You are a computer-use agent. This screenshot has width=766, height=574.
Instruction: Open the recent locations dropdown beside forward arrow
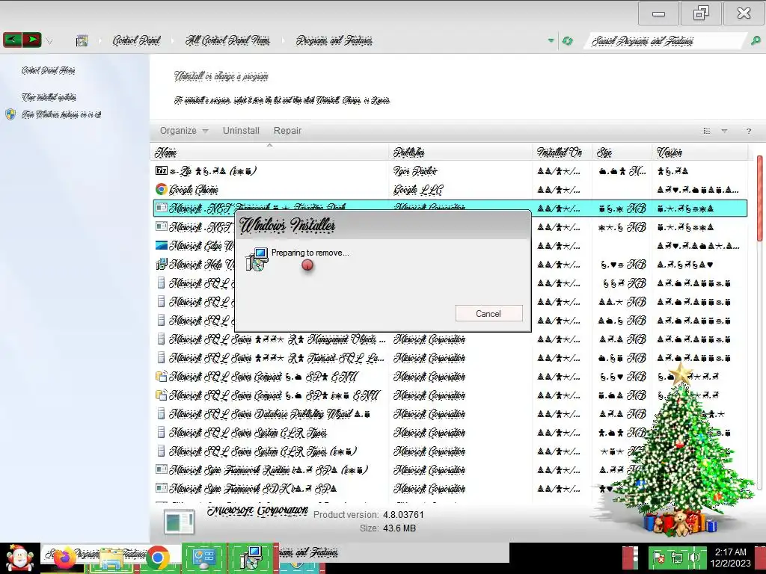click(x=49, y=41)
